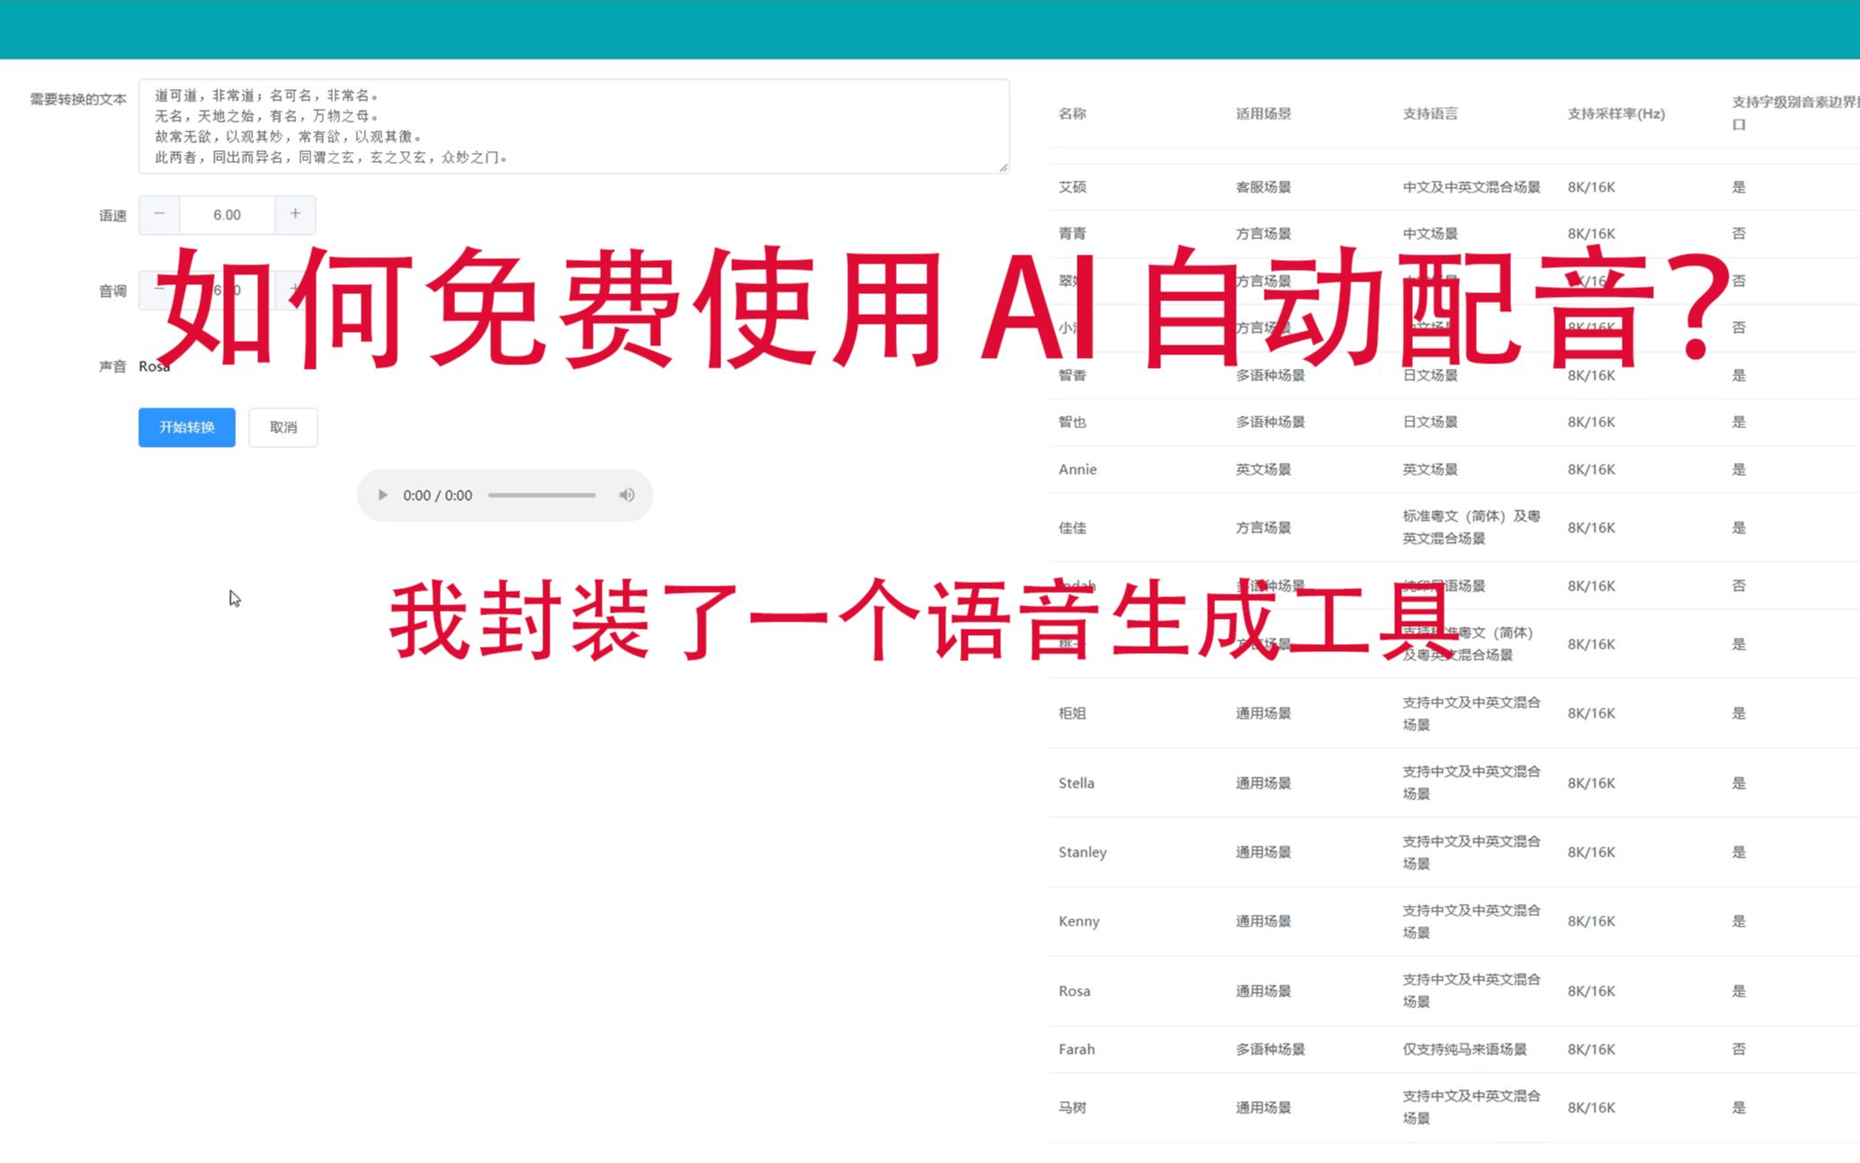The width and height of the screenshot is (1860, 1163).
Task: Select the 艾硕 voice row name
Action: pos(1072,187)
